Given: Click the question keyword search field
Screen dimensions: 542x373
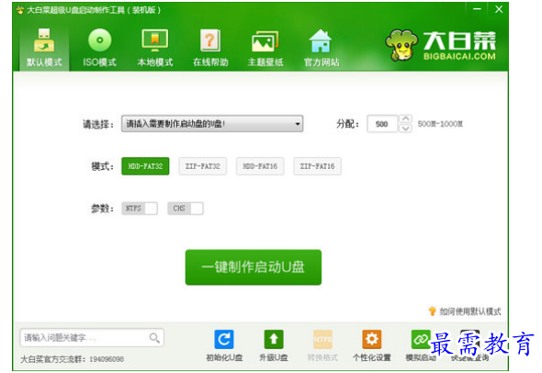Looking at the screenshot, I should click(92, 338).
